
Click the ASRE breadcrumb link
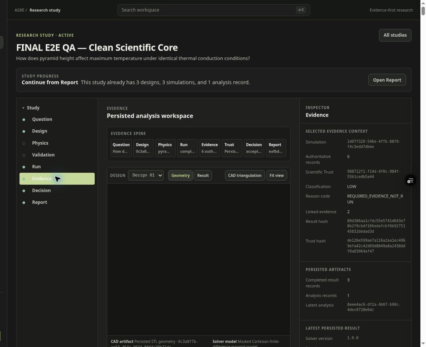click(x=19, y=10)
